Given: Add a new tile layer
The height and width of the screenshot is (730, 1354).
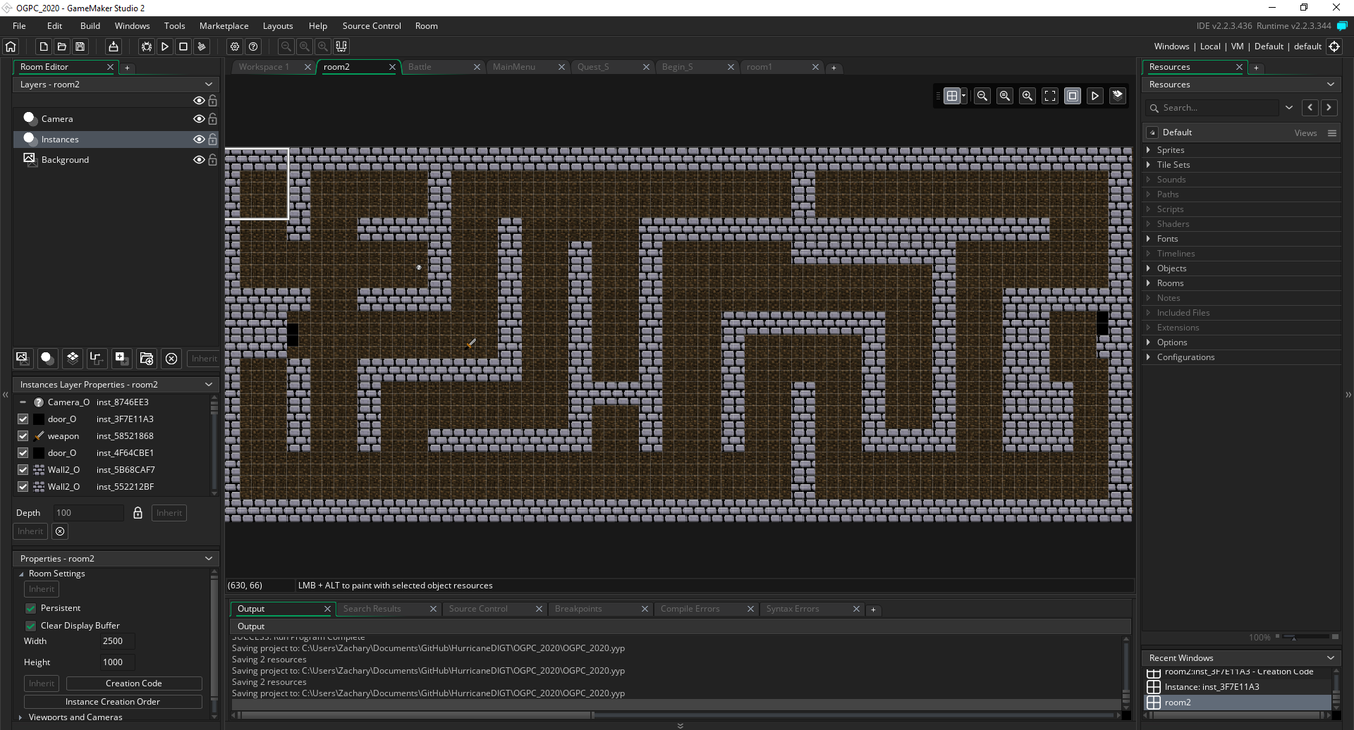Looking at the screenshot, I should point(72,359).
